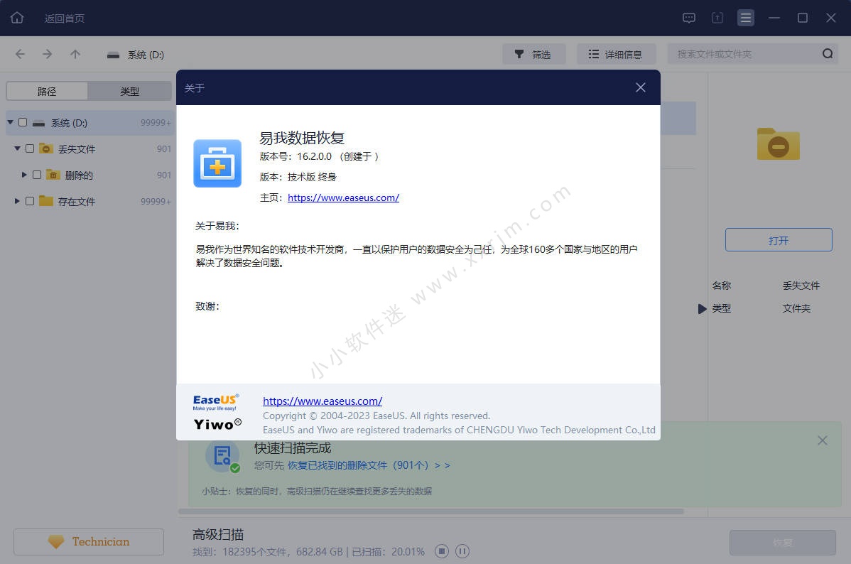The image size is (851, 564).
Task: Tick the 删除的 checkbox
Action: [x=37, y=175]
